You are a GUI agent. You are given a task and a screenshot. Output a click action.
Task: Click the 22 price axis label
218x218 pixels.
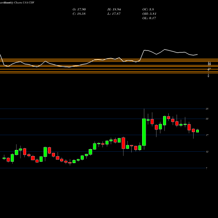[x=207, y=119]
